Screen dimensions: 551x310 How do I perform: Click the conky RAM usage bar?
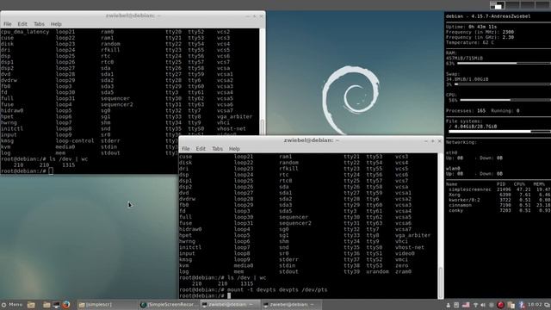coord(504,63)
